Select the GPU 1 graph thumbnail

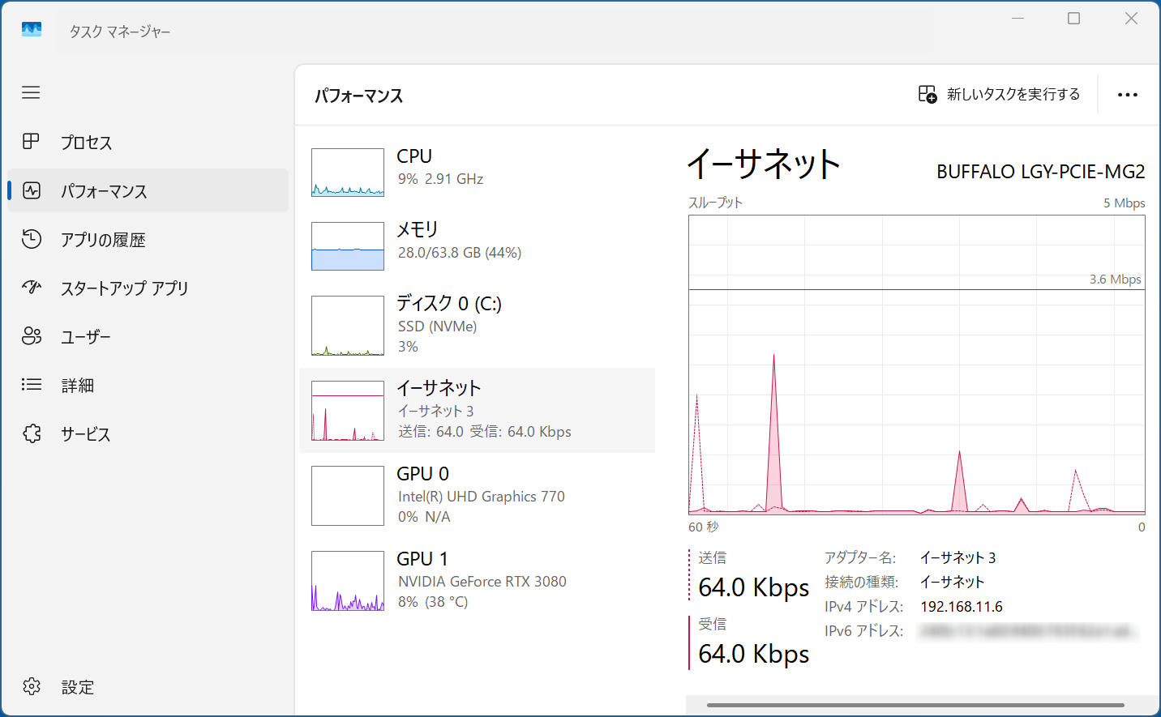(348, 581)
